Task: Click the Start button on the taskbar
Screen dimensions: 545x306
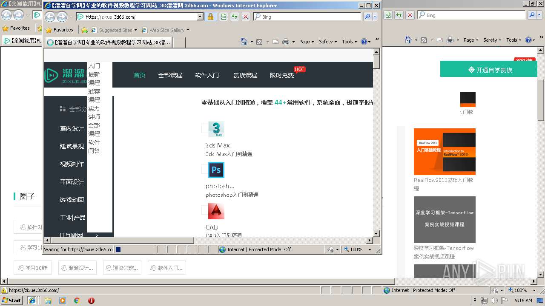Action: (x=12, y=300)
